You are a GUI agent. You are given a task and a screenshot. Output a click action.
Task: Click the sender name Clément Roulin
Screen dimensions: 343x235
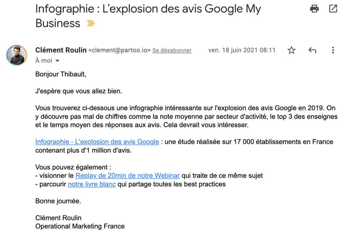click(x=61, y=50)
